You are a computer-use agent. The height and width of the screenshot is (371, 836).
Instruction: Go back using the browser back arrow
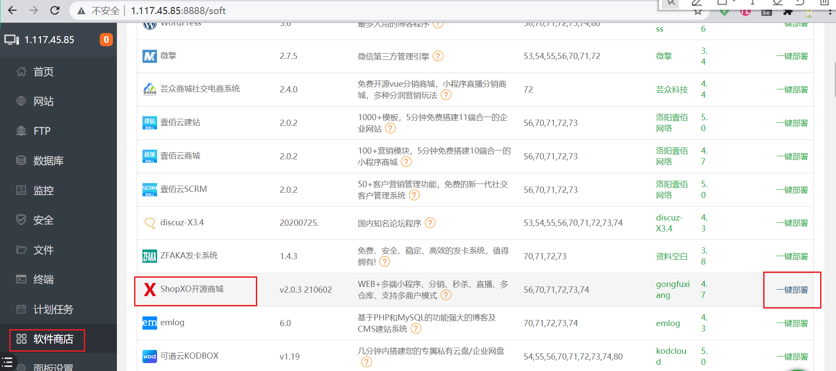coord(12,10)
